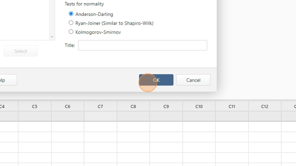Viewport: 296px width, 166px height.
Task: Select the Anderson-Darling normality test
Action: tap(71, 14)
